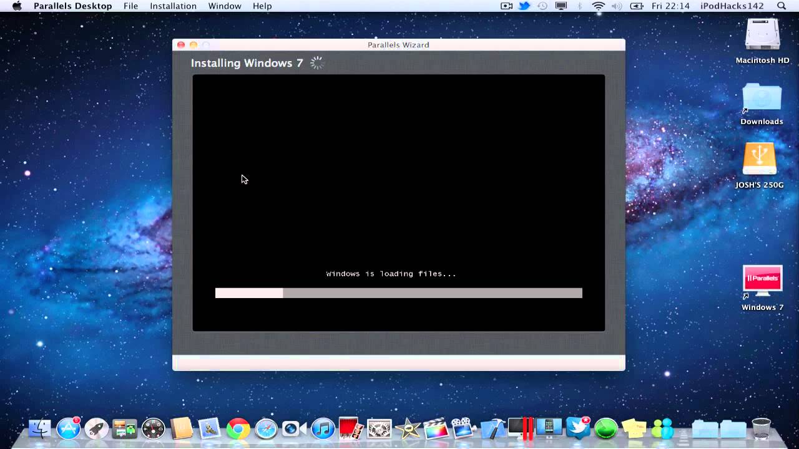Open Mail stamp icon in Dock
Screen dimensions: 799x449
click(x=210, y=428)
